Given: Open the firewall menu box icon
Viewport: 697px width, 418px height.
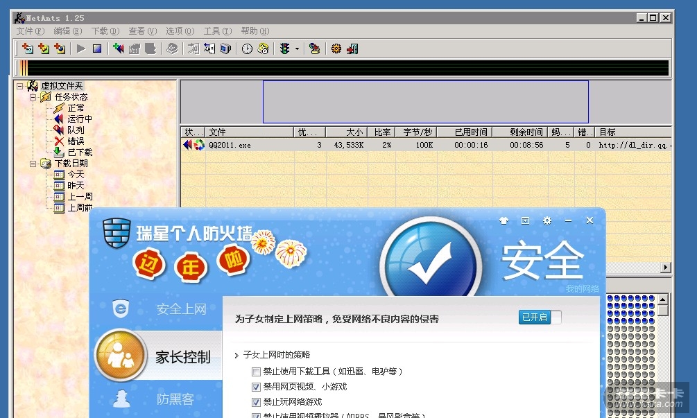Looking at the screenshot, I should tap(525, 220).
